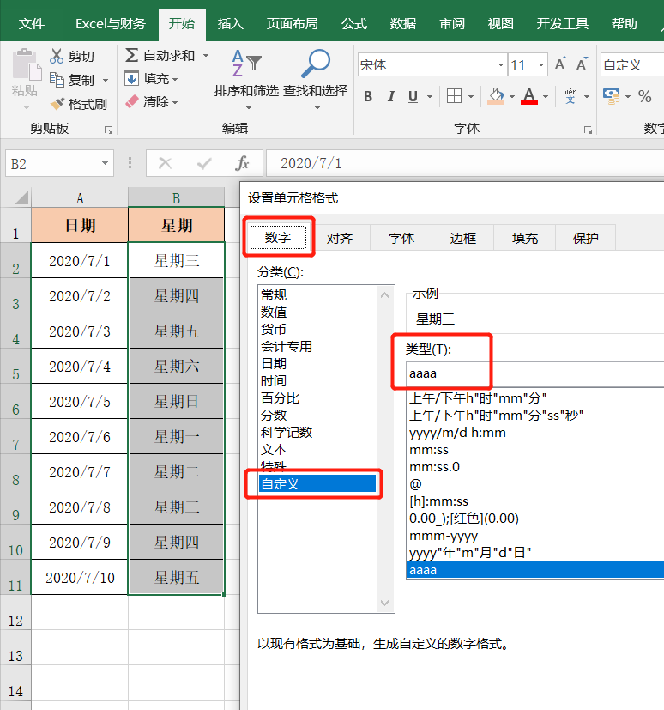
Task: Increase font size with larger A
Action: [560, 64]
